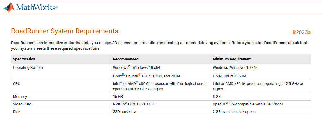Click the R2023b release badge
This screenshot has height=131, width=322.
[x=301, y=32]
